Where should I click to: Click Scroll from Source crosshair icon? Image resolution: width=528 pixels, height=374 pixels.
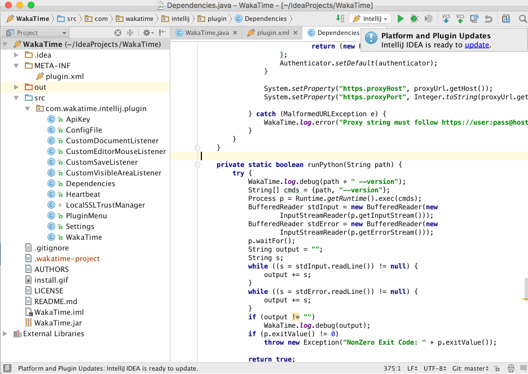click(118, 33)
